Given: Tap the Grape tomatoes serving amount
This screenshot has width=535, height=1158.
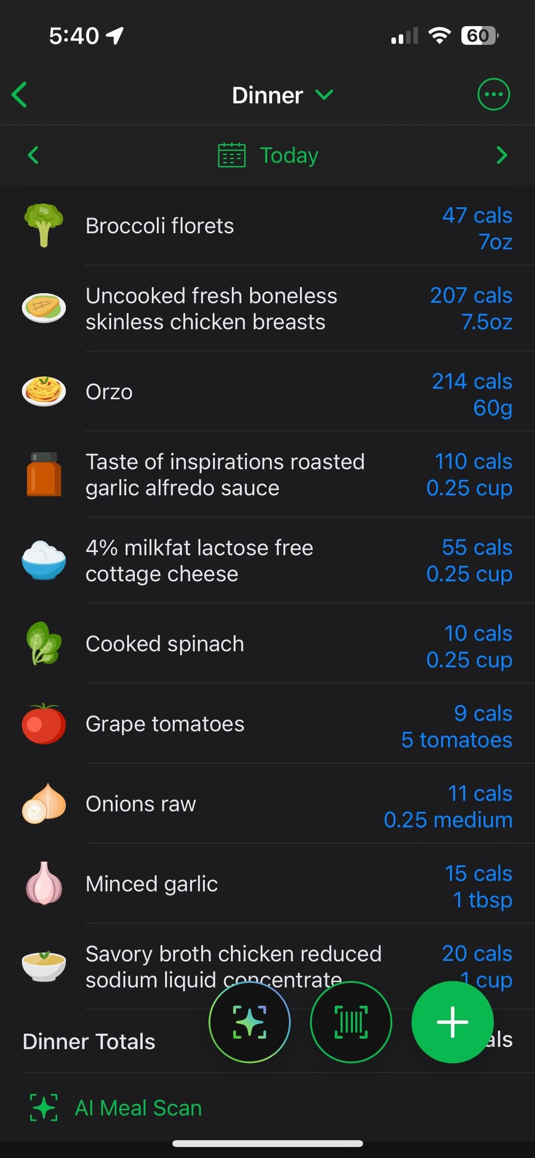Looking at the screenshot, I should (x=456, y=740).
